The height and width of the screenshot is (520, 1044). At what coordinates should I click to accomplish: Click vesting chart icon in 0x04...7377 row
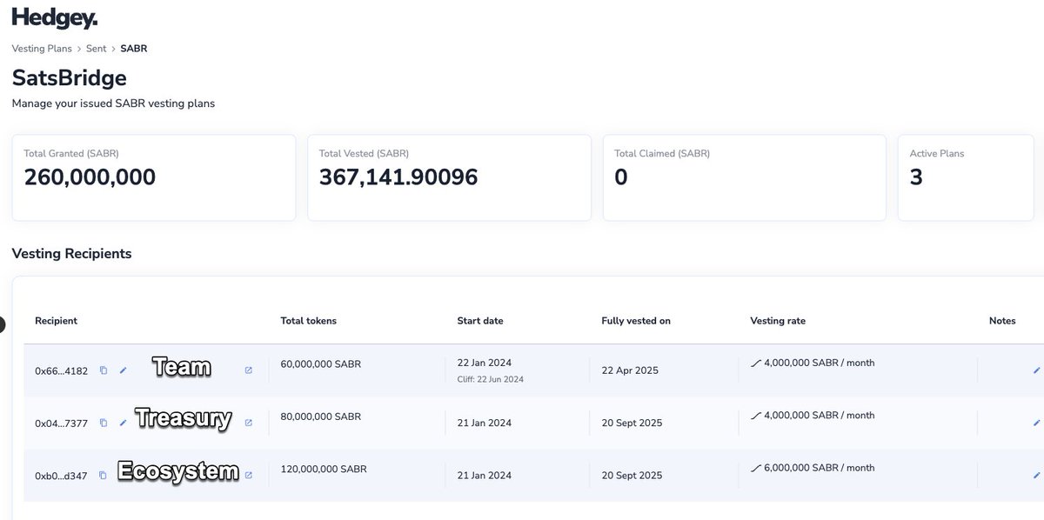755,416
